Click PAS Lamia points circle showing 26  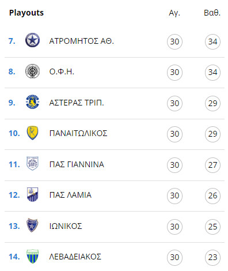pos(212,195)
